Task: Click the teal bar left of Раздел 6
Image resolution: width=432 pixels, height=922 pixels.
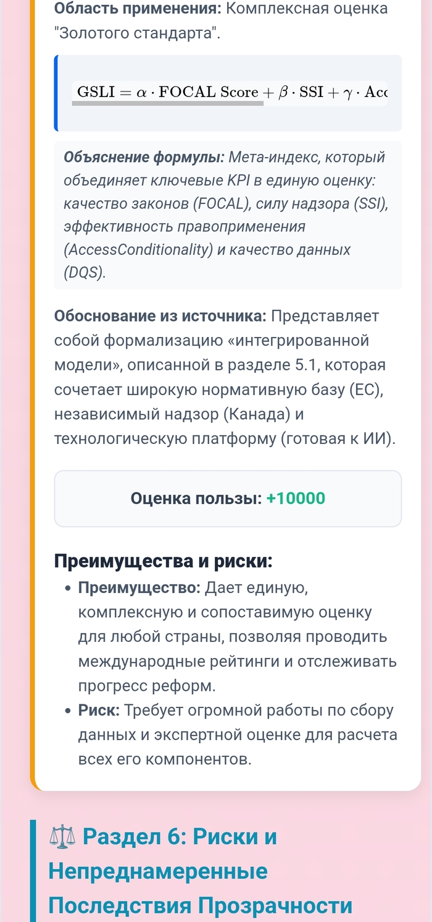Action: point(33,871)
